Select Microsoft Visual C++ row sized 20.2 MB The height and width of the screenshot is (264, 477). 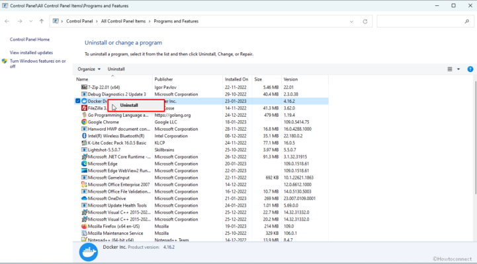coord(201,219)
